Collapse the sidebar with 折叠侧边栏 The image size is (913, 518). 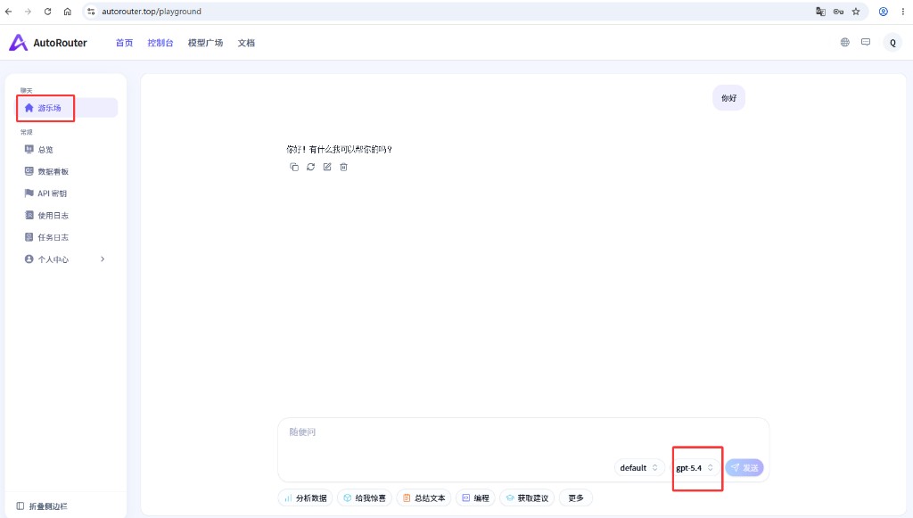42,506
